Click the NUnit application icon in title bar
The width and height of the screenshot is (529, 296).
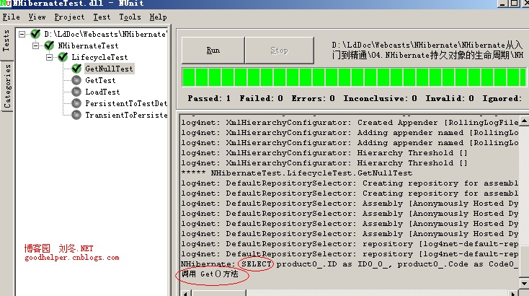tap(5, 4)
